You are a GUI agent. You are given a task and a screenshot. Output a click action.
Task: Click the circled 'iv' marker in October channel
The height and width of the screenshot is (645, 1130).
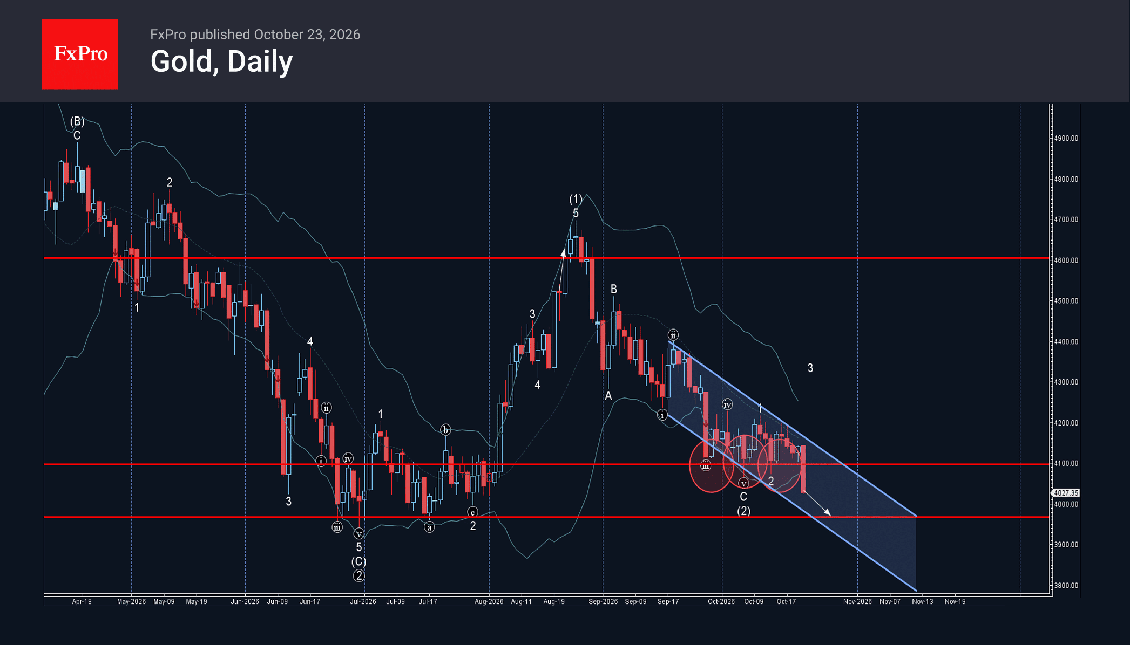coord(727,404)
